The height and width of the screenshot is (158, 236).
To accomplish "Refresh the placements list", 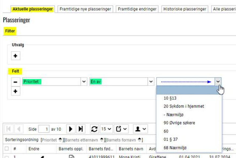I will pyautogui.click(x=94, y=129).
